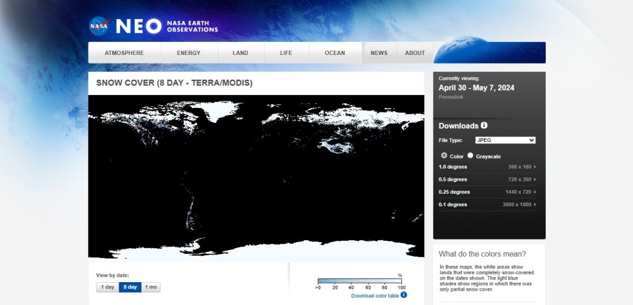
Task: Click the snow cover percentage color bar
Action: pos(360,281)
